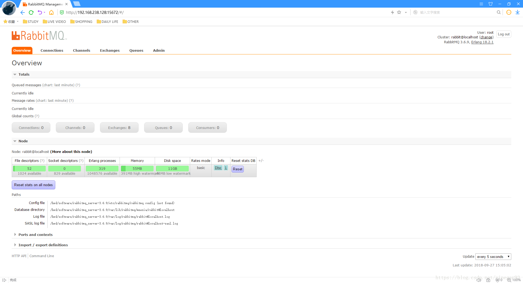Click the green page reload icon
This screenshot has width=523, height=283.
pyautogui.click(x=31, y=13)
